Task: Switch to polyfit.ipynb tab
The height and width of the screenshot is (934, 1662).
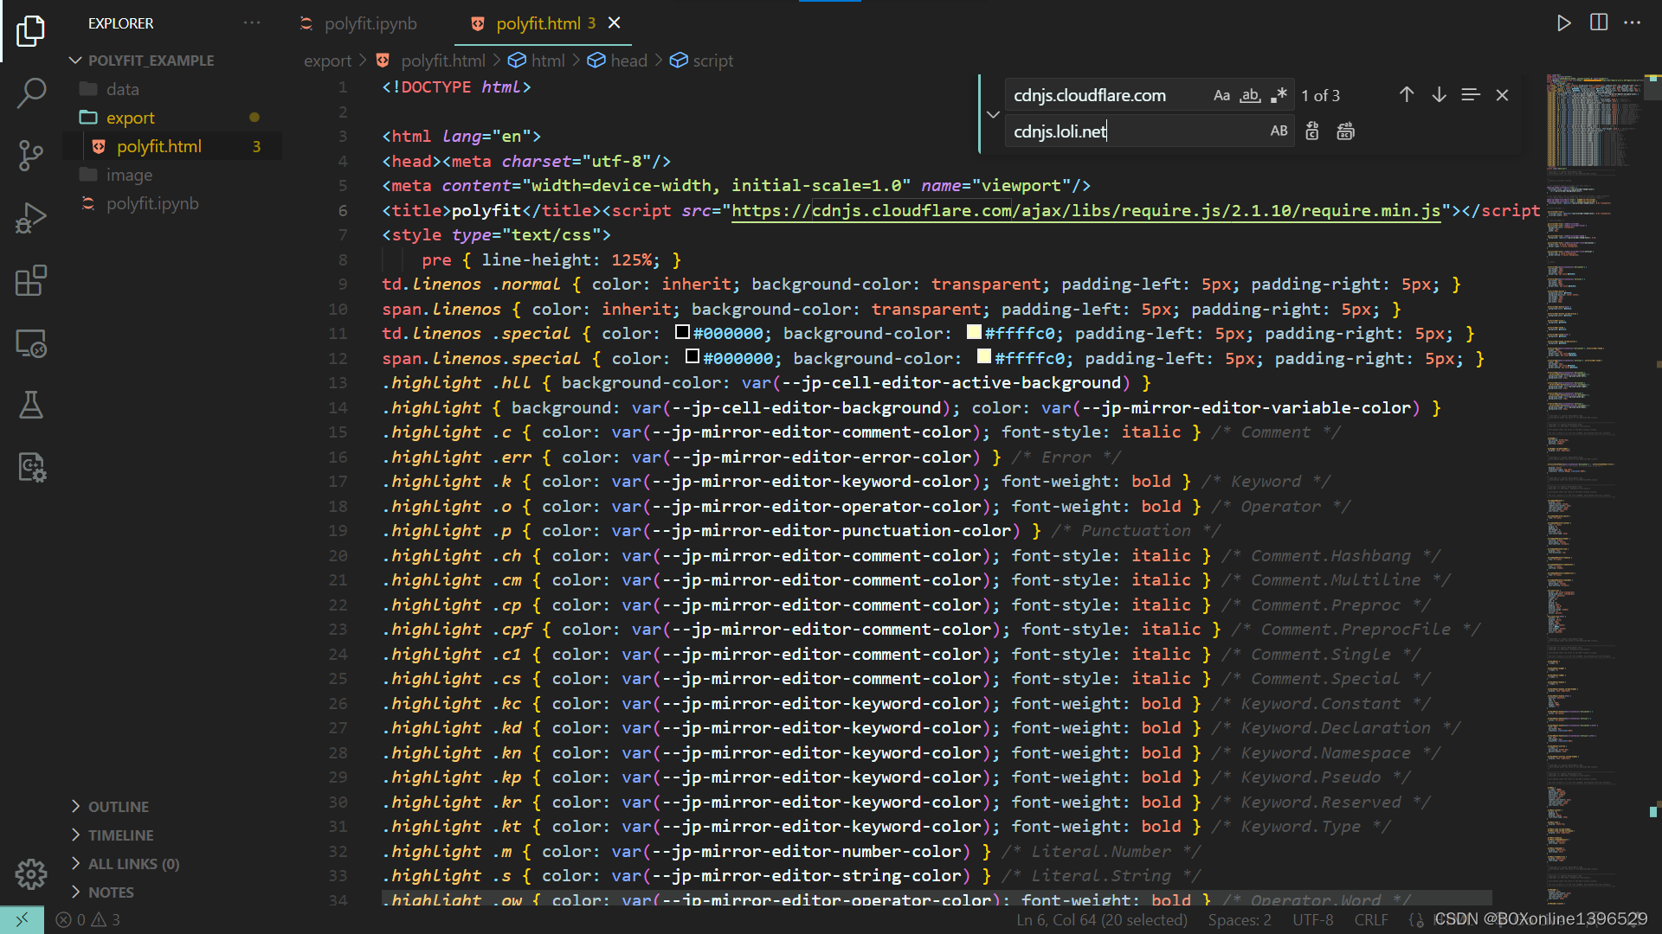Action: pyautogui.click(x=370, y=23)
